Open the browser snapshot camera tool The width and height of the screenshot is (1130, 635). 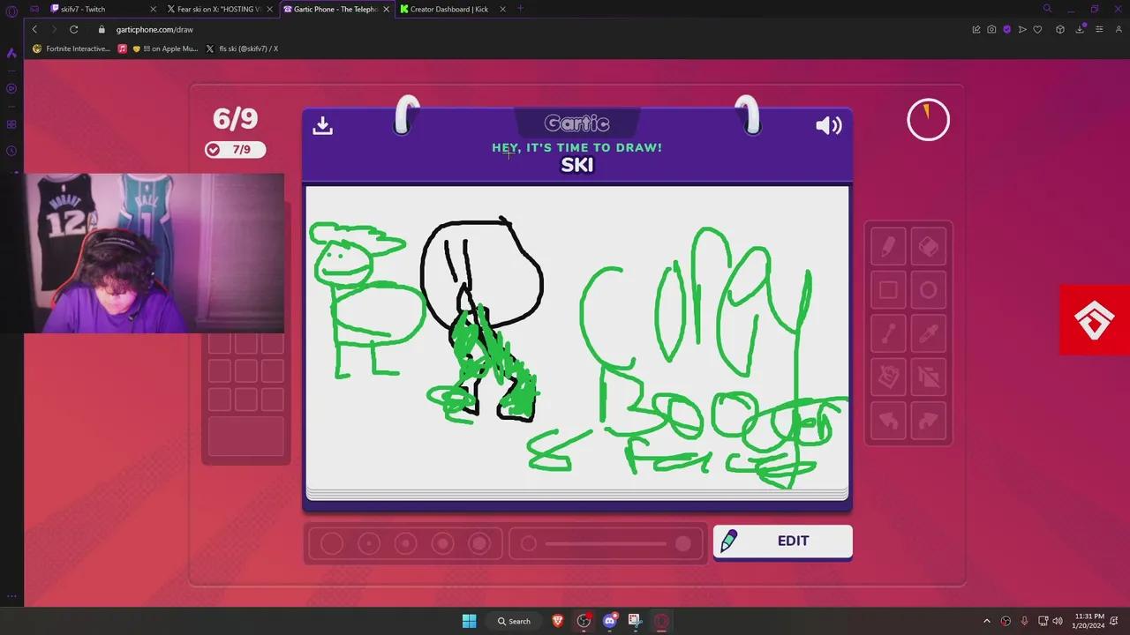click(991, 29)
